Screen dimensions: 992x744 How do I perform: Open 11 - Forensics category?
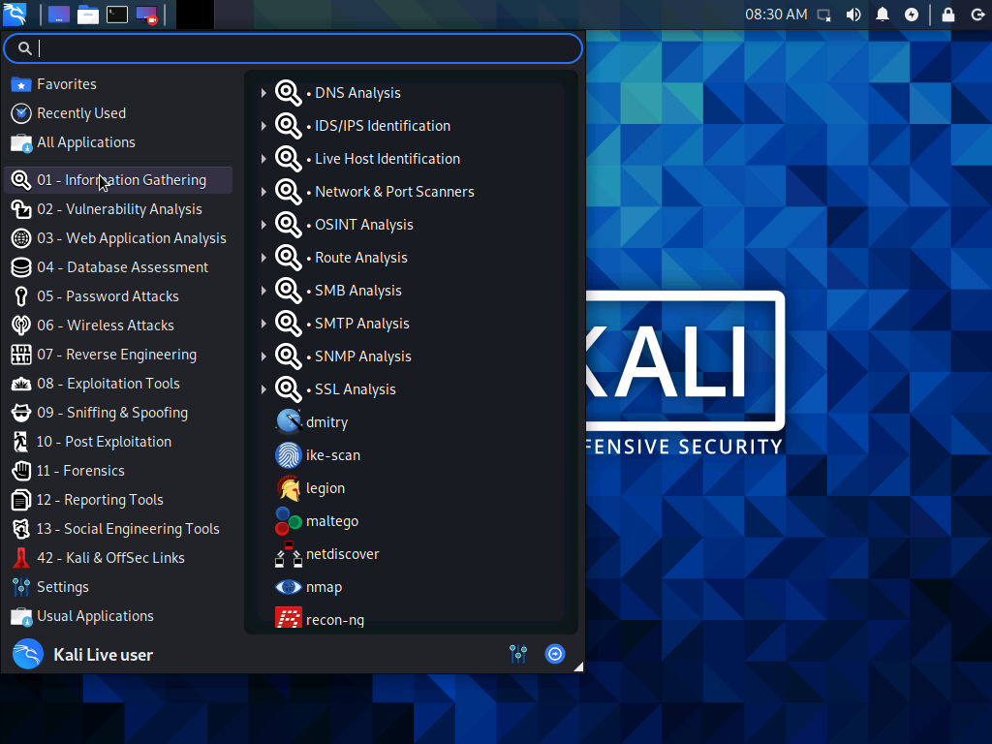(x=118, y=471)
